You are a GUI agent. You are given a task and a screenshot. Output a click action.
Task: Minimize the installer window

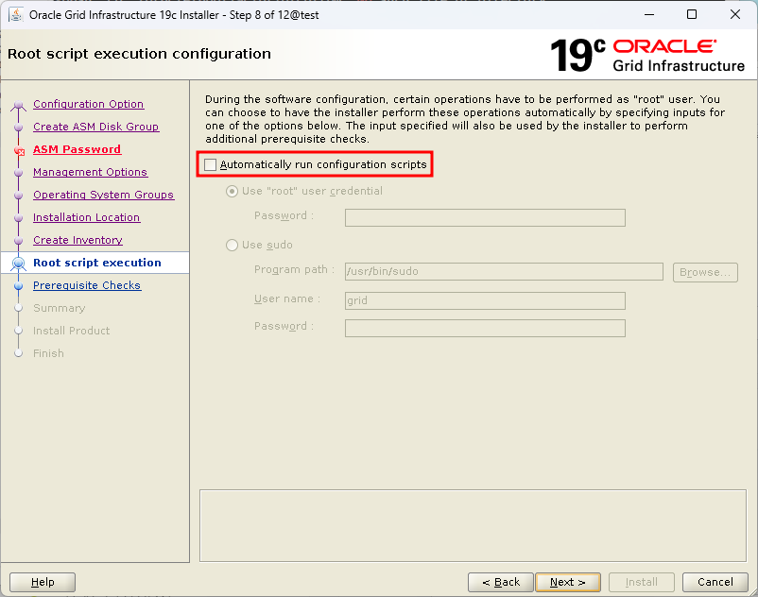click(649, 14)
